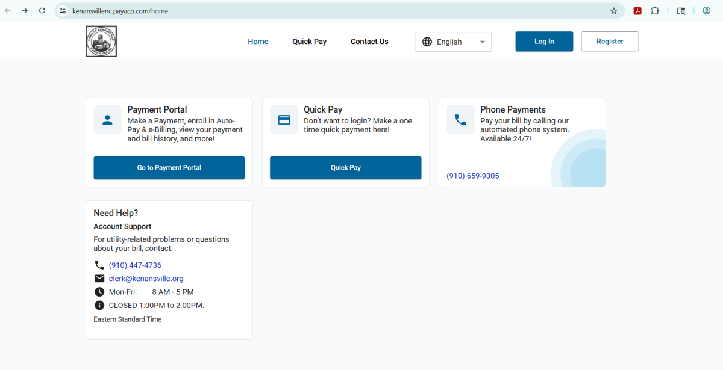Click Go to Payment Portal
This screenshot has height=370, width=723.
[169, 168]
